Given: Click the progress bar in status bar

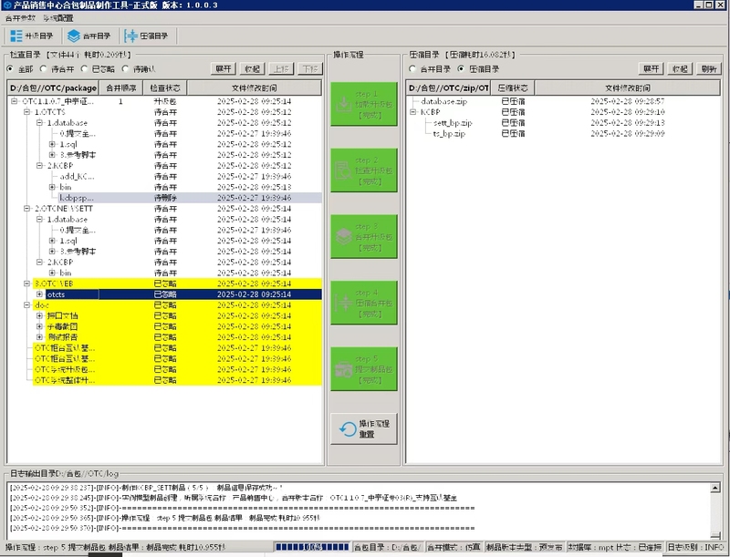Looking at the screenshot, I should tap(310, 547).
